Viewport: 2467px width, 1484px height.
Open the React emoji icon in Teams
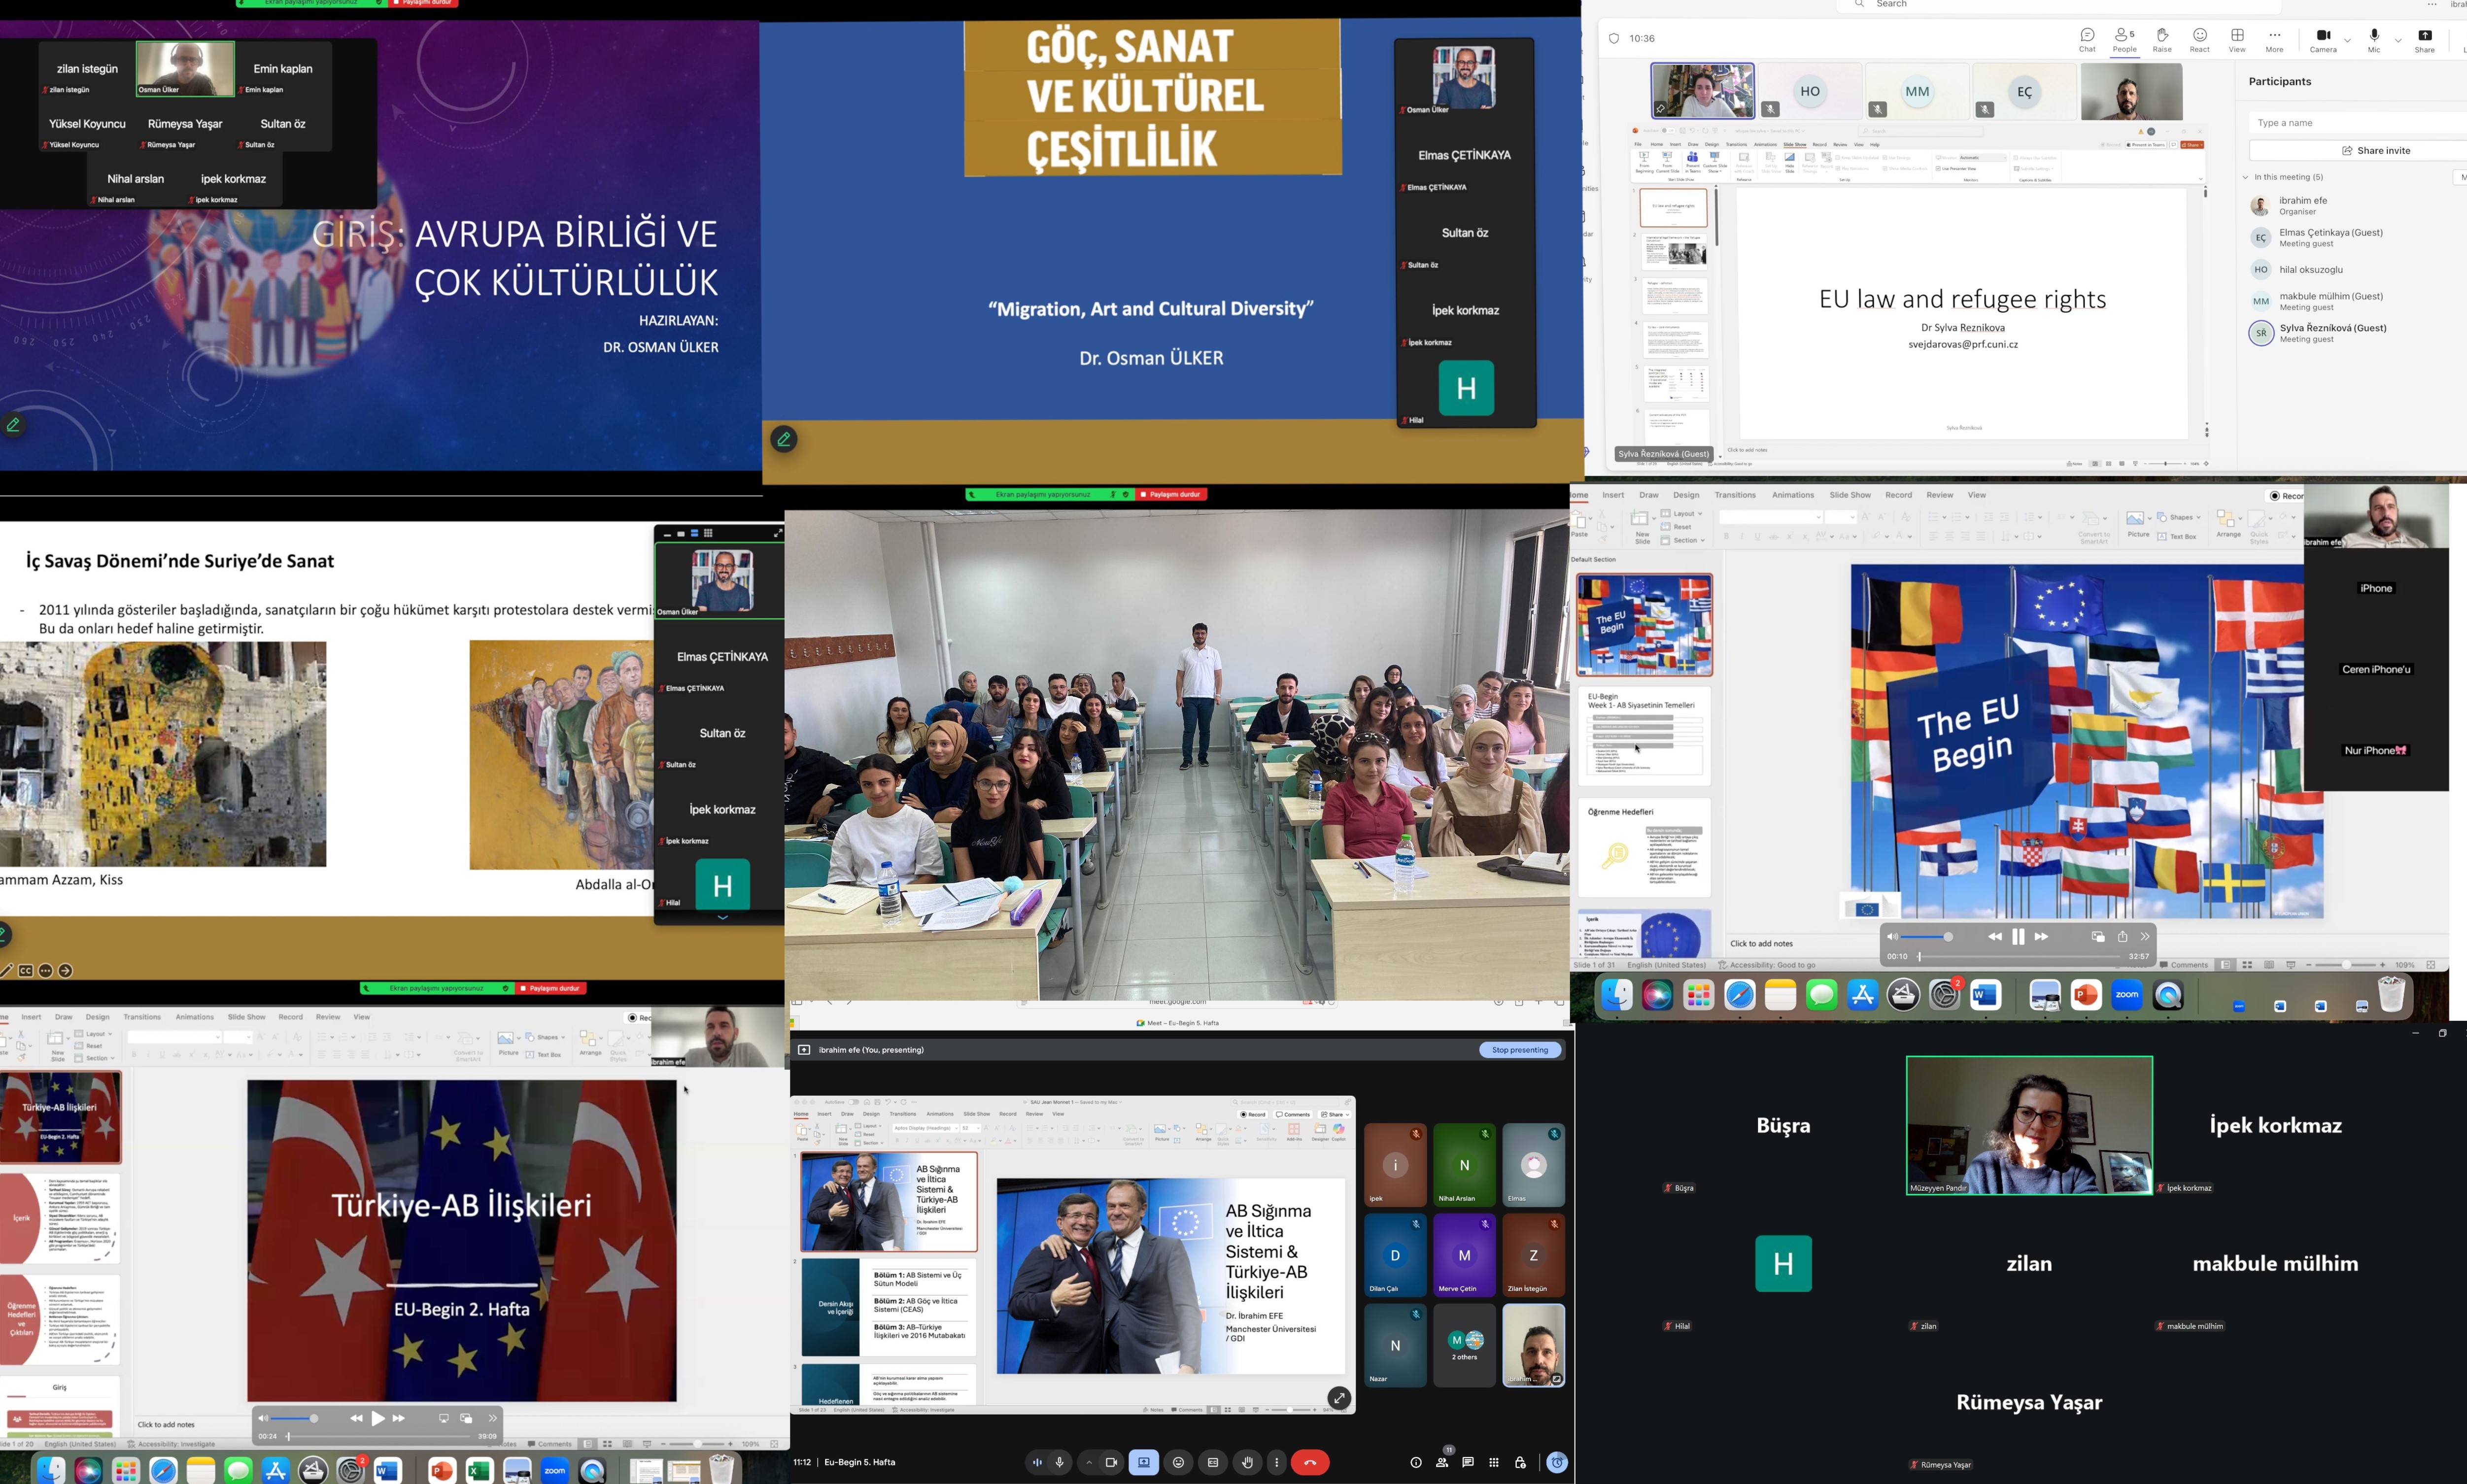click(2199, 36)
